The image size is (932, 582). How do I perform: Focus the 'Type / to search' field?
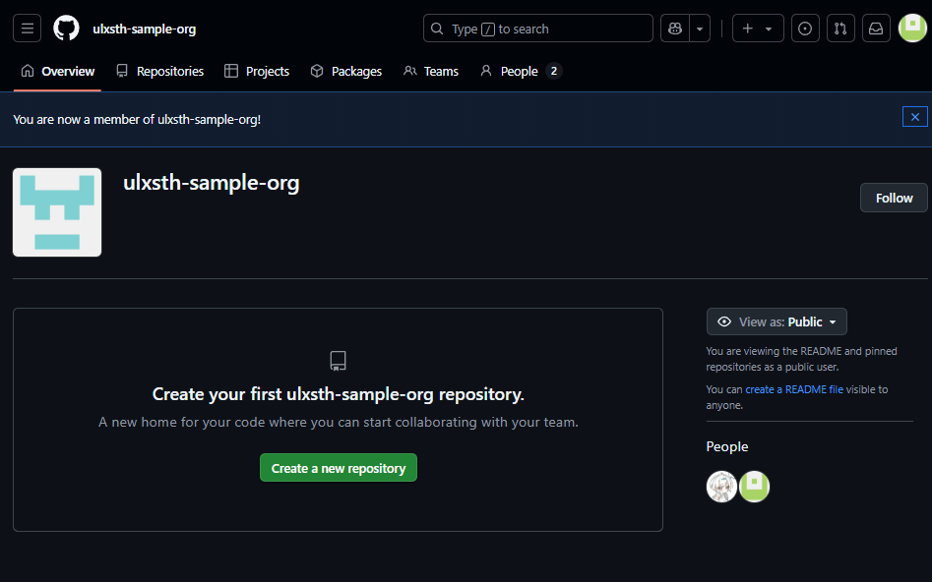pyautogui.click(x=538, y=29)
